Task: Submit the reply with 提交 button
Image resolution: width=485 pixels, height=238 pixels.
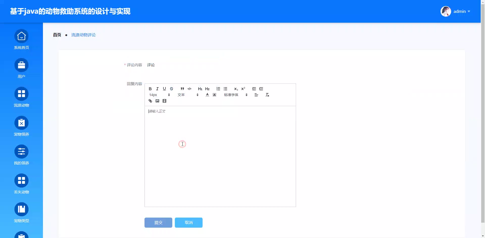Action: (158, 223)
